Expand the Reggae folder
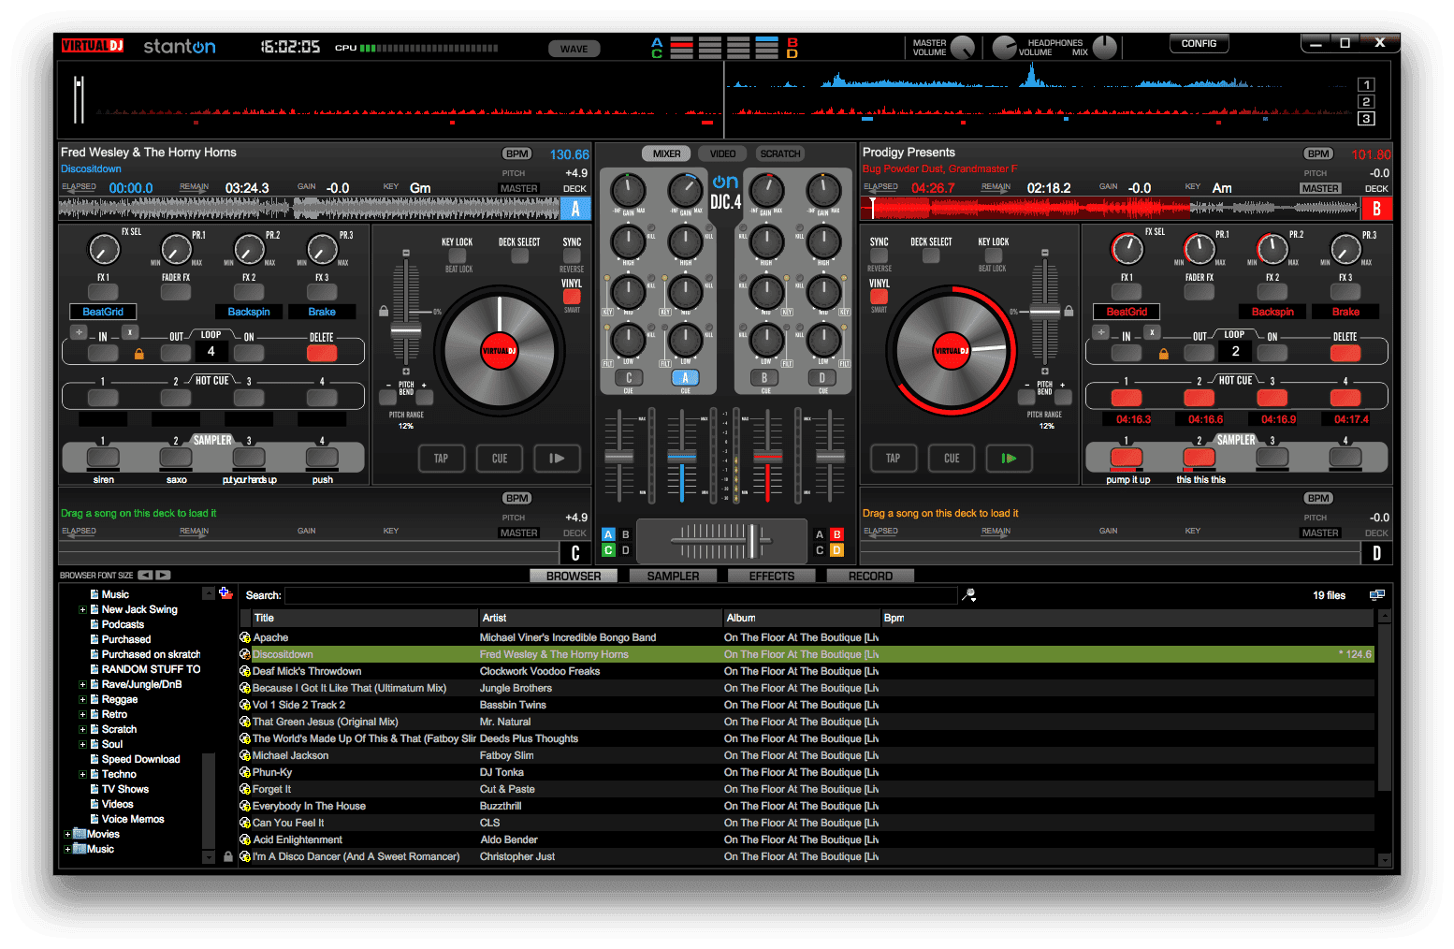 [82, 699]
